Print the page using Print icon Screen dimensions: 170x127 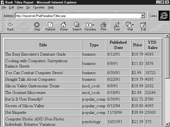pyautogui.click(x=103, y=26)
